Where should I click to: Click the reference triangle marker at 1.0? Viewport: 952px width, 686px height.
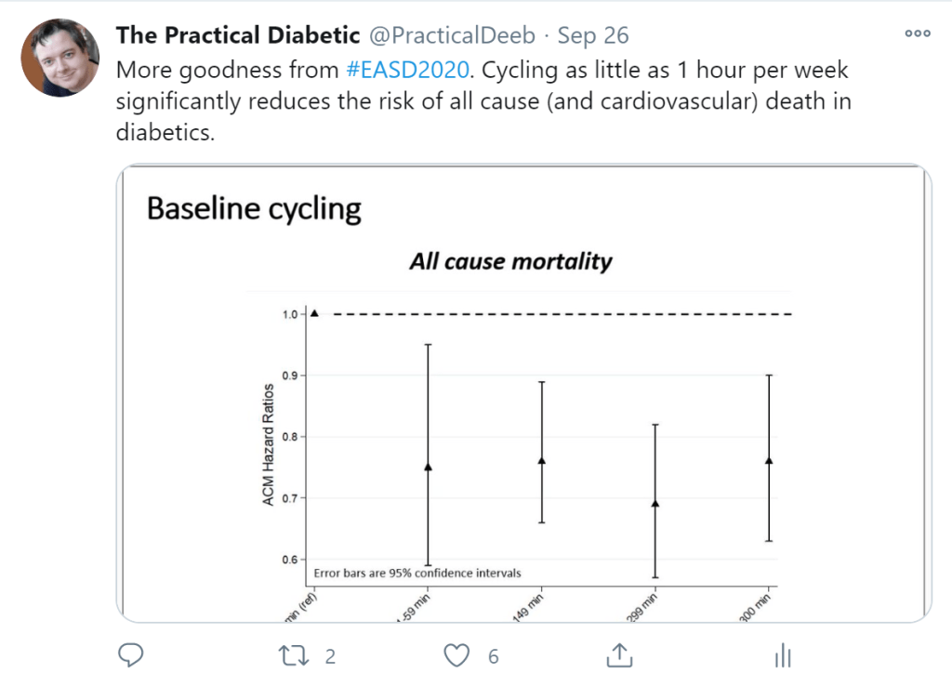coord(314,313)
